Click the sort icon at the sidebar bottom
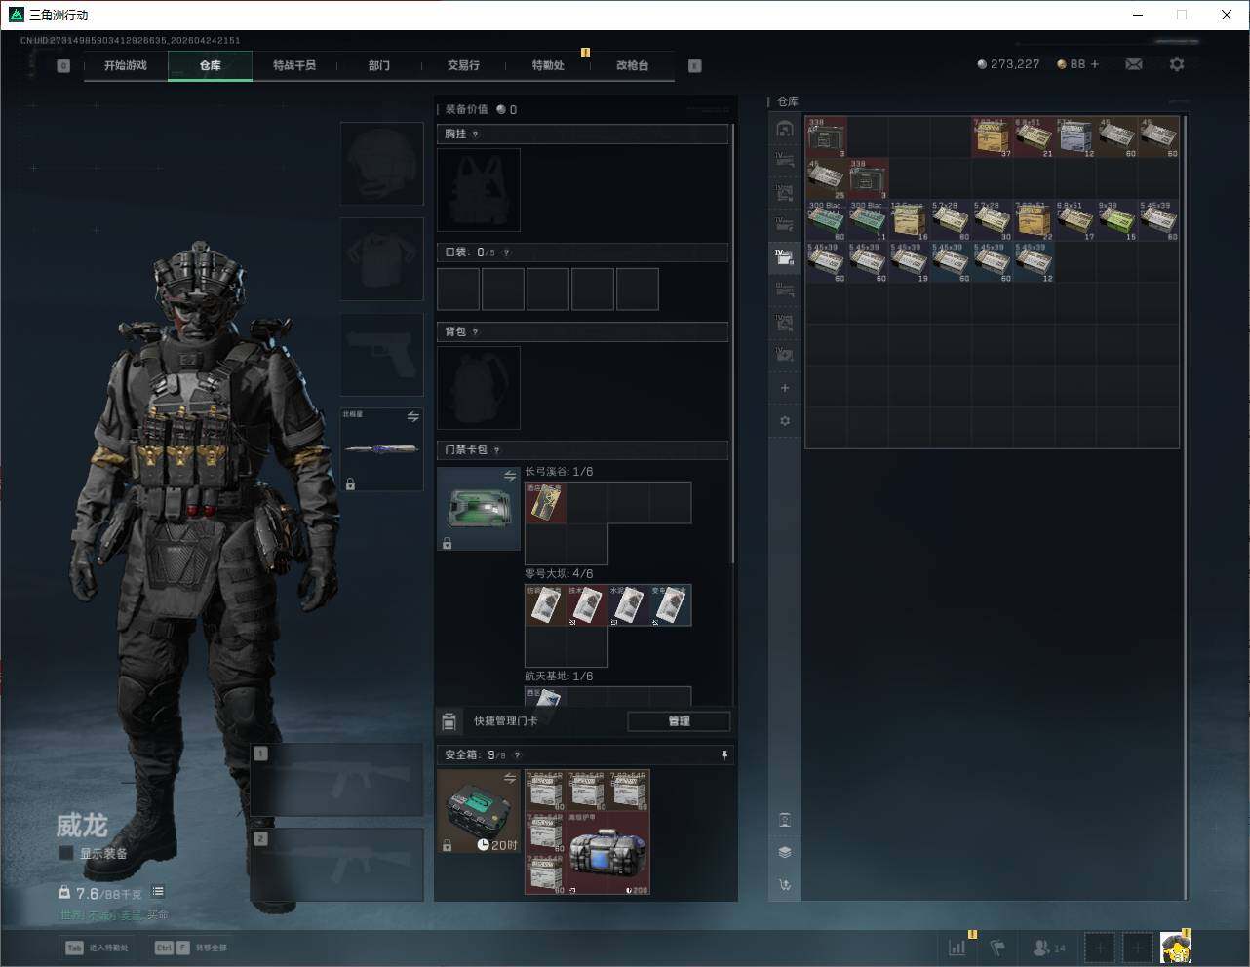 (x=785, y=885)
